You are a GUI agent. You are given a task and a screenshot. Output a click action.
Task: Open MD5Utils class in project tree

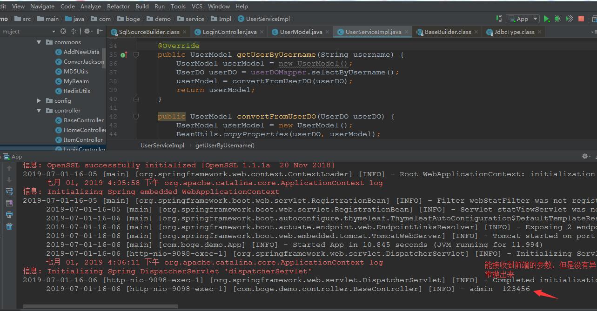(x=76, y=72)
